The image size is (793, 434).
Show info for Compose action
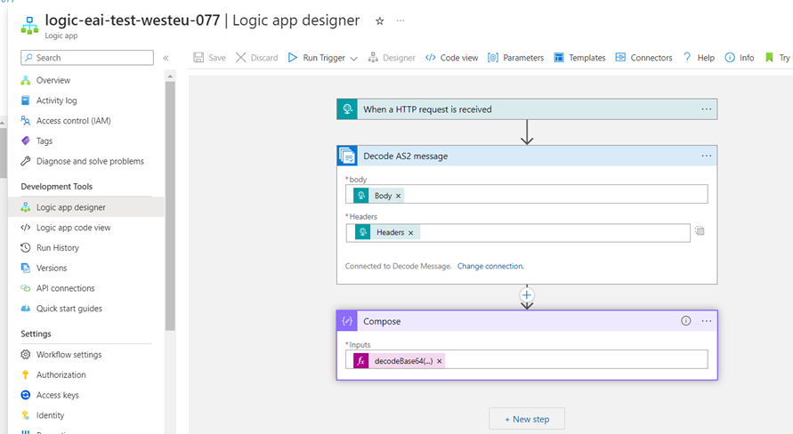pyautogui.click(x=686, y=321)
